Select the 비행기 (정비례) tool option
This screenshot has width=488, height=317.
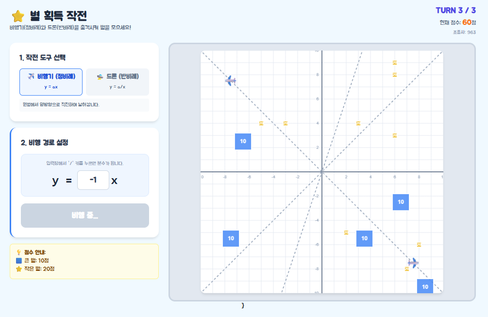point(51,82)
